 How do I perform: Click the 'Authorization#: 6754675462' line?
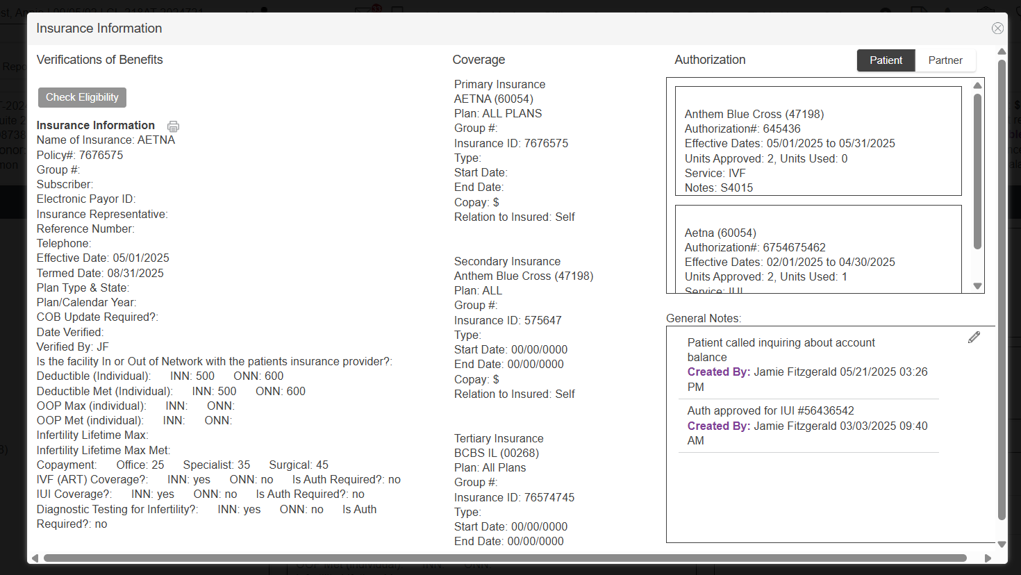tap(755, 247)
